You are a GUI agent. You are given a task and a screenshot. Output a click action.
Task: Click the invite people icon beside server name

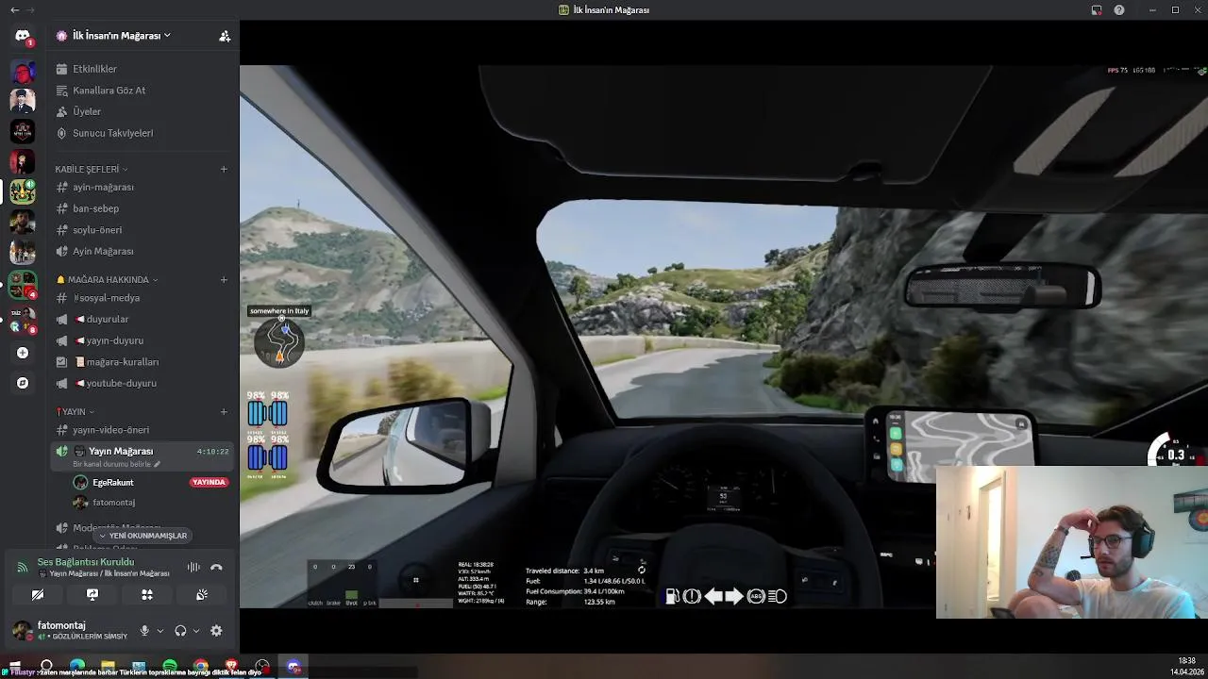pos(225,36)
